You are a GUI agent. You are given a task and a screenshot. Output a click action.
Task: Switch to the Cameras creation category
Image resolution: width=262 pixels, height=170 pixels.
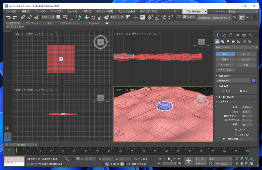coord(234,42)
